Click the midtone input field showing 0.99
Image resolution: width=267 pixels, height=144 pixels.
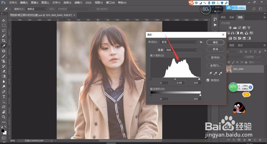[180, 83]
